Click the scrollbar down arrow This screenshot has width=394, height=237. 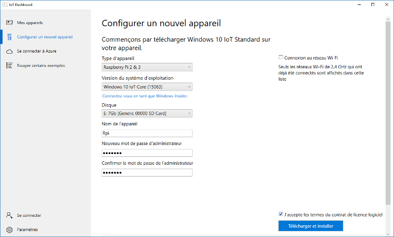pos(388,234)
